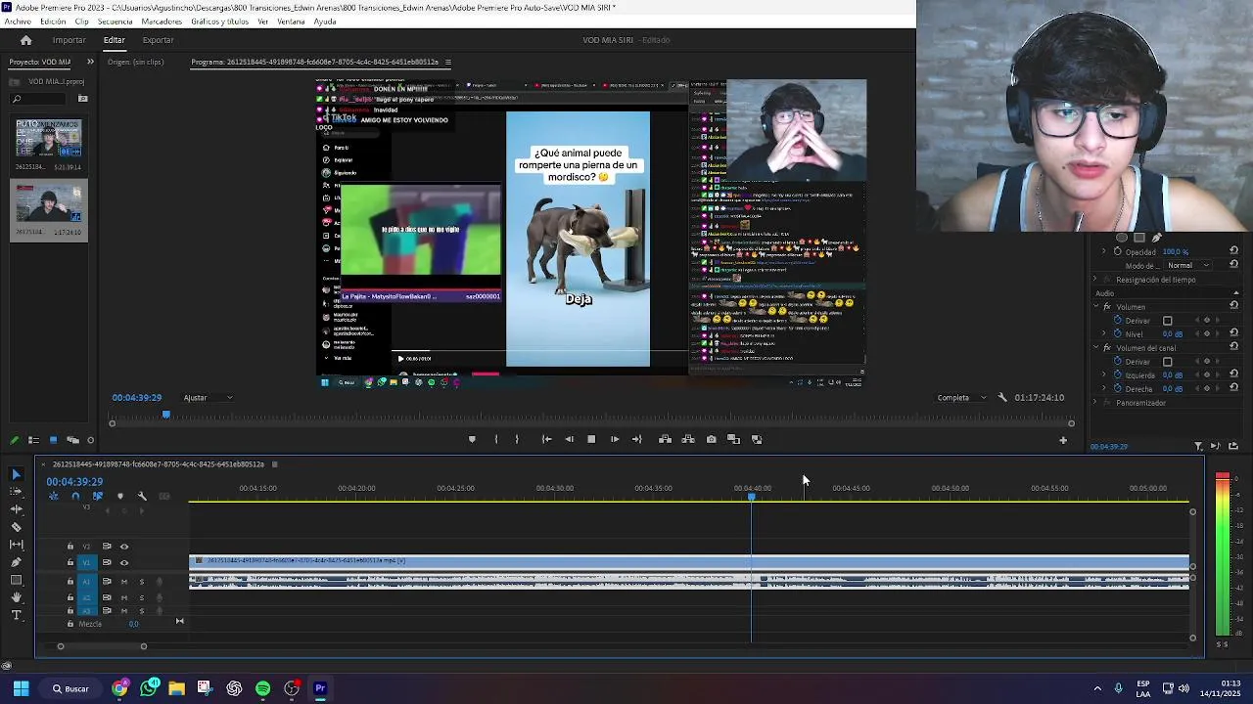The height and width of the screenshot is (704, 1253).
Task: Click the Go to In point button
Action: coord(546,439)
